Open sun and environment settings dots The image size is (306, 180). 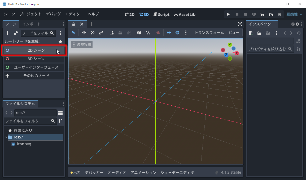click(x=186, y=33)
